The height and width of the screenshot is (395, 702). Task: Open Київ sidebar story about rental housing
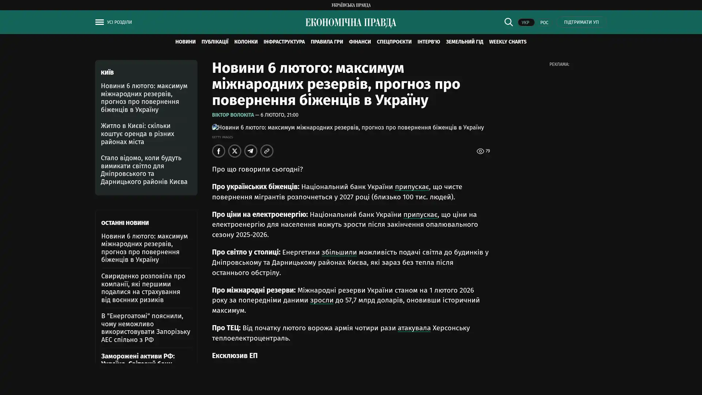click(x=137, y=134)
